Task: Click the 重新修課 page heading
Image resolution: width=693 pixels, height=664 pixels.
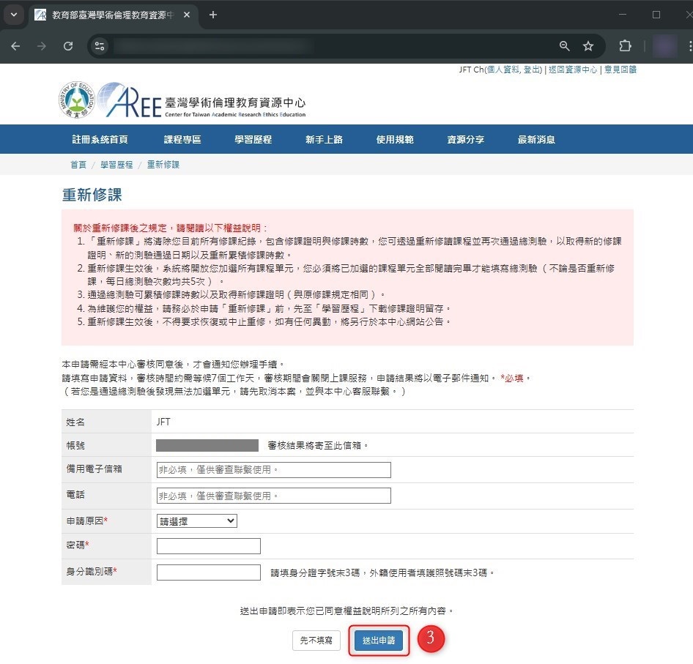Action: (92, 195)
